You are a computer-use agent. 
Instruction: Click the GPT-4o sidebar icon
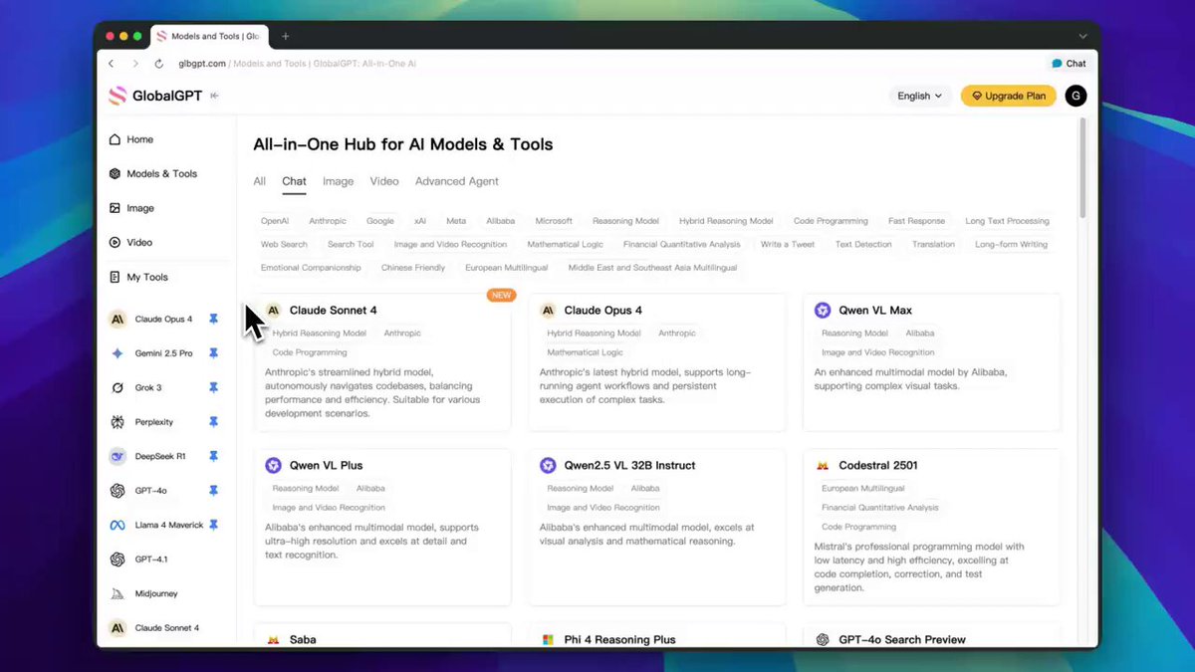pyautogui.click(x=118, y=491)
